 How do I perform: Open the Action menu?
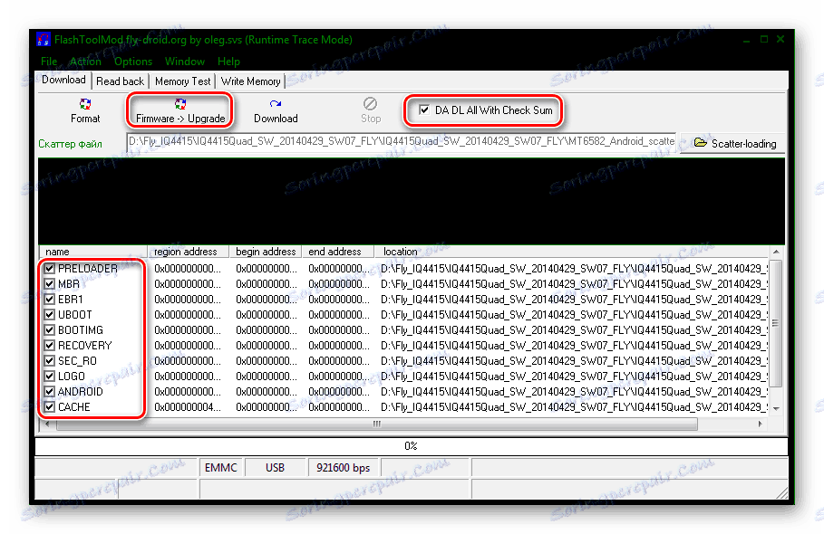tap(85, 62)
